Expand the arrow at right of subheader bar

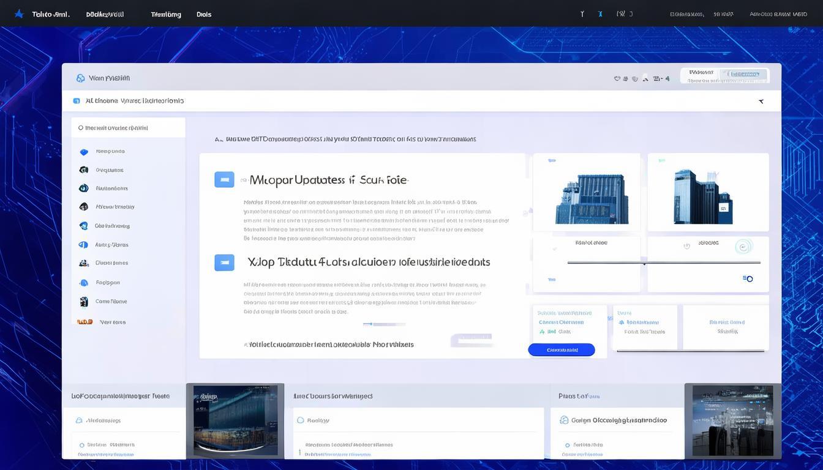pyautogui.click(x=761, y=101)
